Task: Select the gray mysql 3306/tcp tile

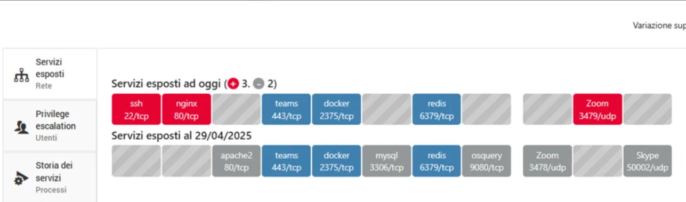Action: click(386, 161)
